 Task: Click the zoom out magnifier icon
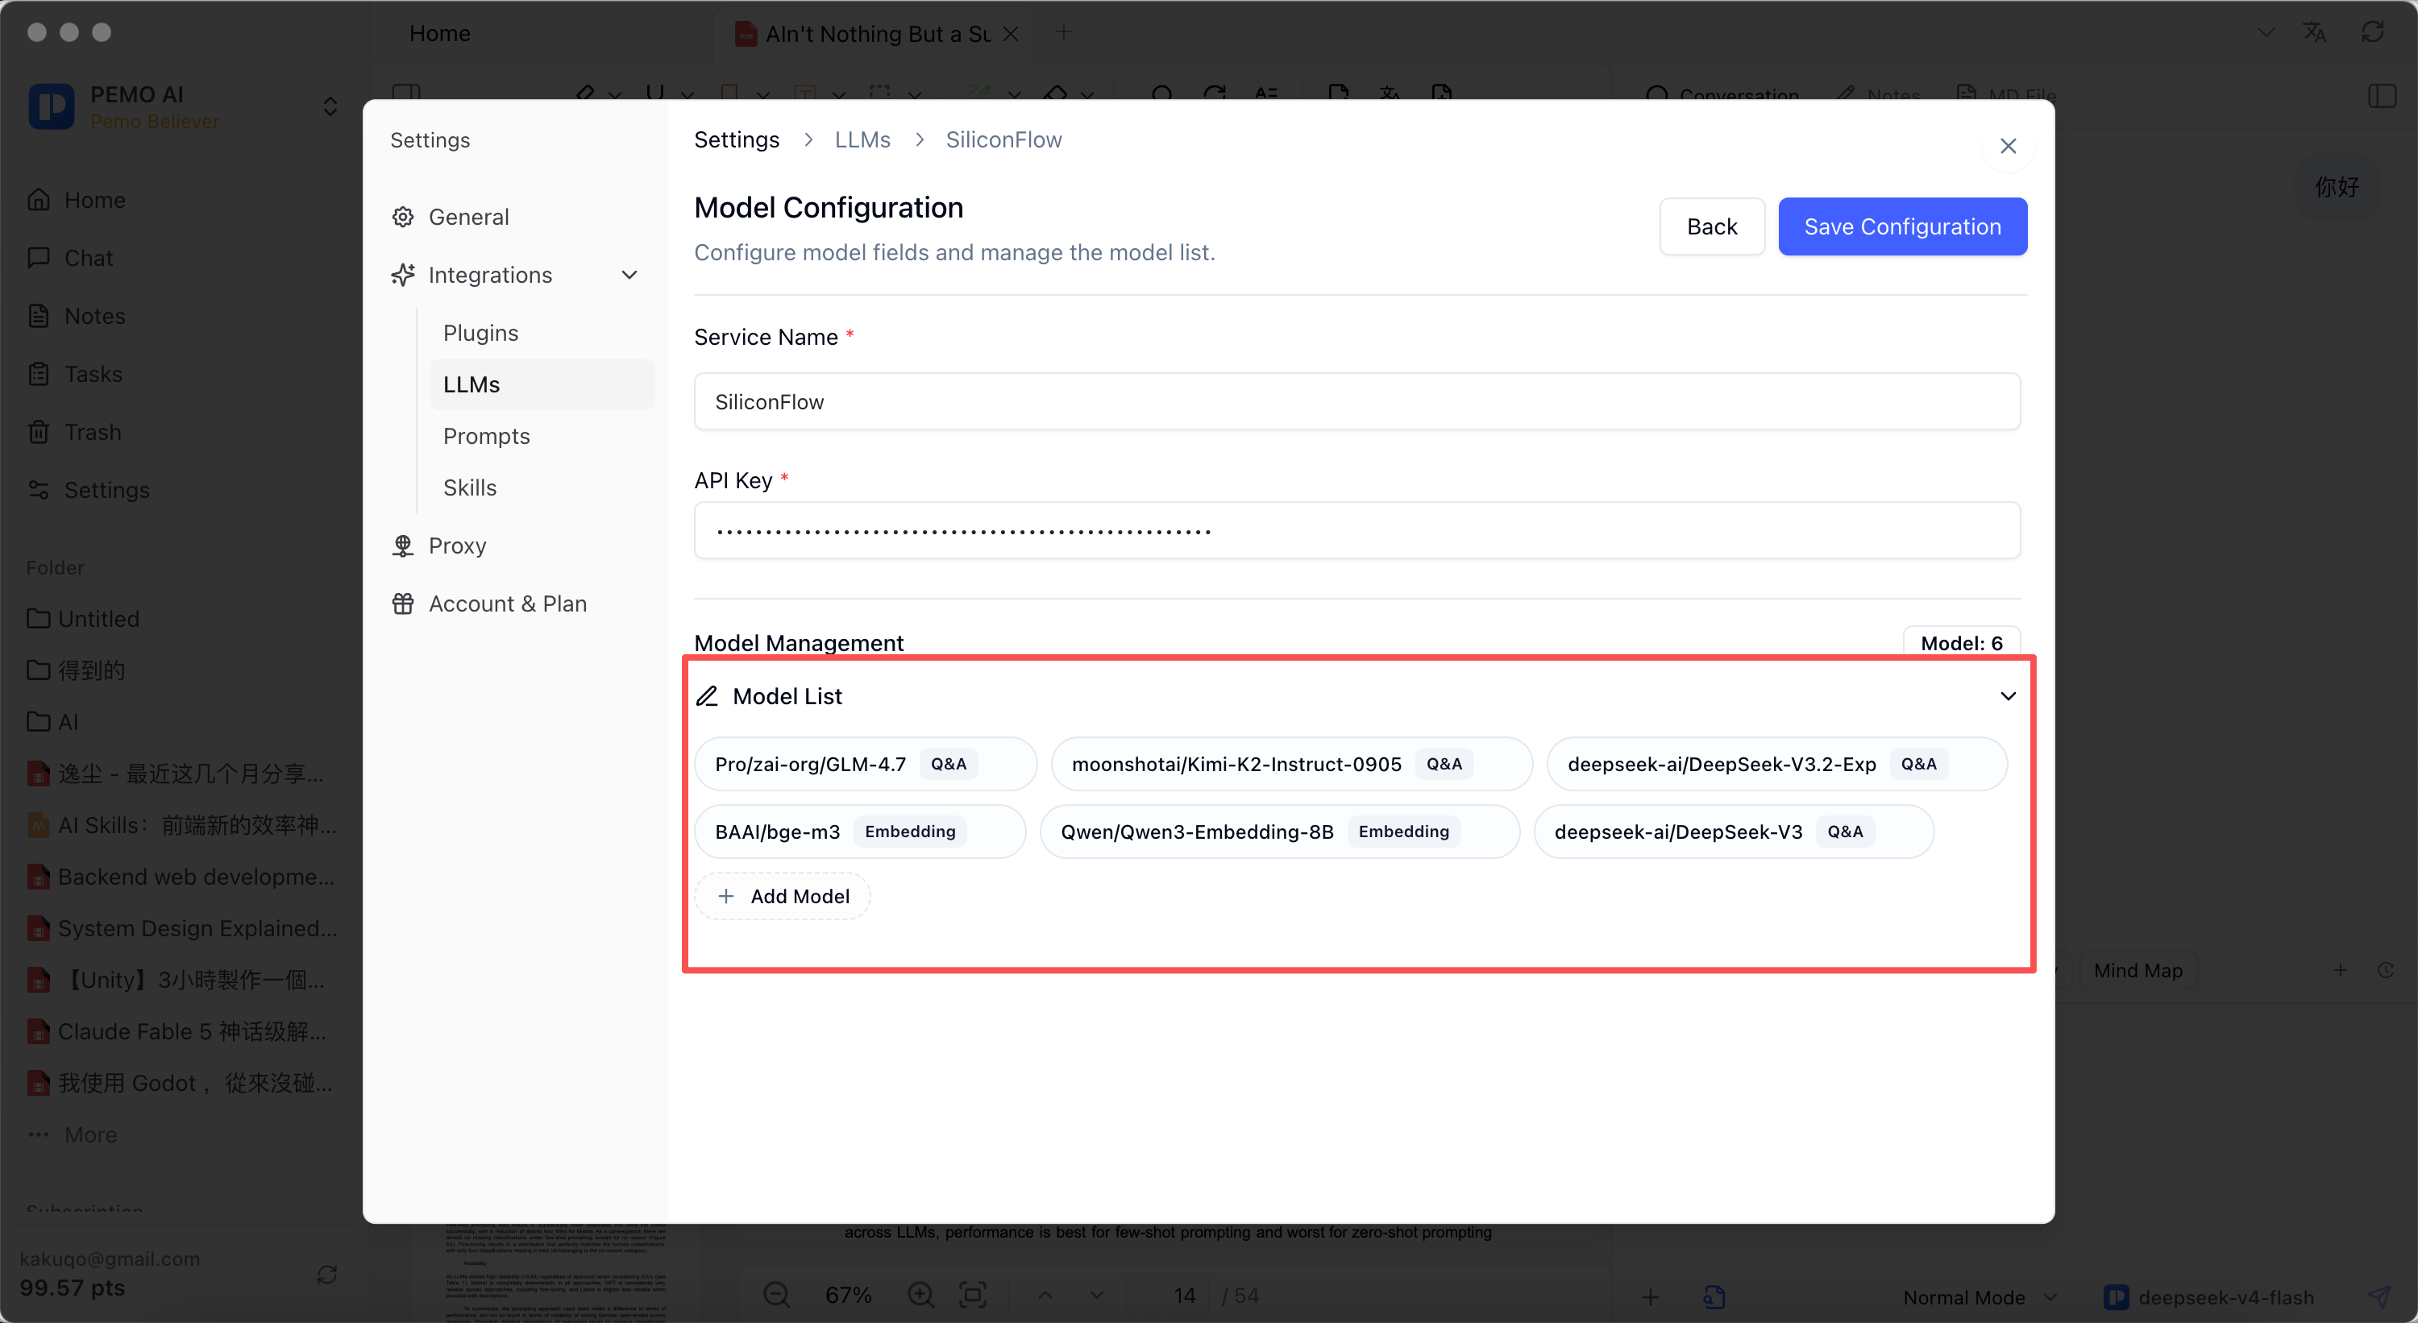(776, 1295)
